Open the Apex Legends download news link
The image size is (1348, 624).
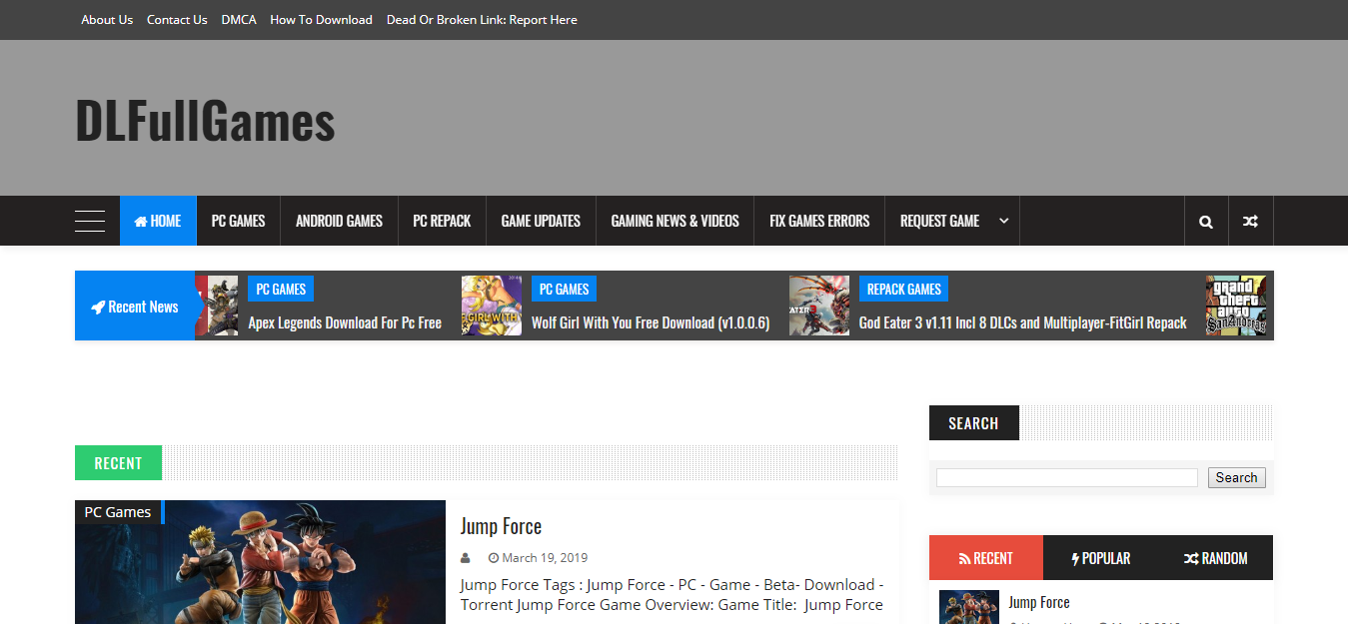pyautogui.click(x=345, y=322)
